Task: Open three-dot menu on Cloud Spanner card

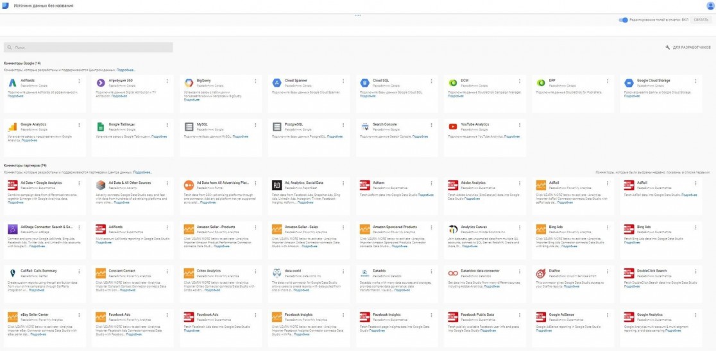Action: pyautogui.click(x=343, y=81)
